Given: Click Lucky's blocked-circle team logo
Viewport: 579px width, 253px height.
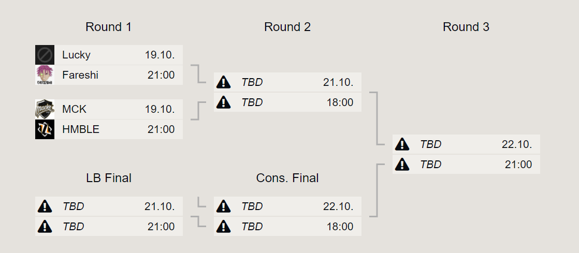Looking at the screenshot, I should 45,55.
